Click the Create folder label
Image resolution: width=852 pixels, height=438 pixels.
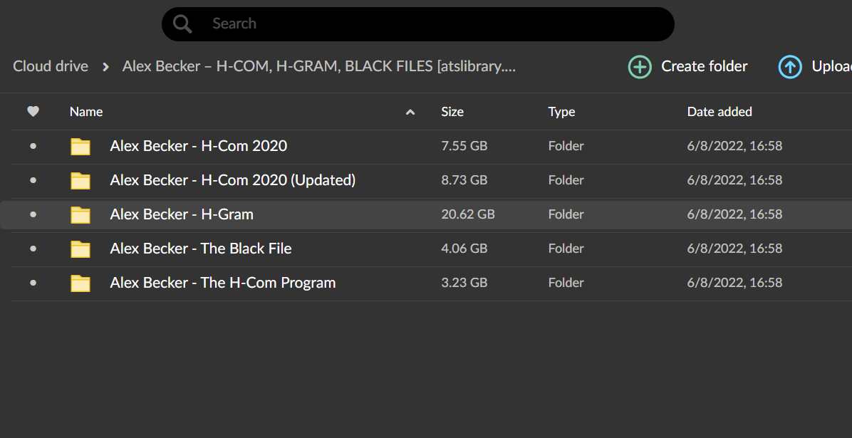pyautogui.click(x=705, y=66)
